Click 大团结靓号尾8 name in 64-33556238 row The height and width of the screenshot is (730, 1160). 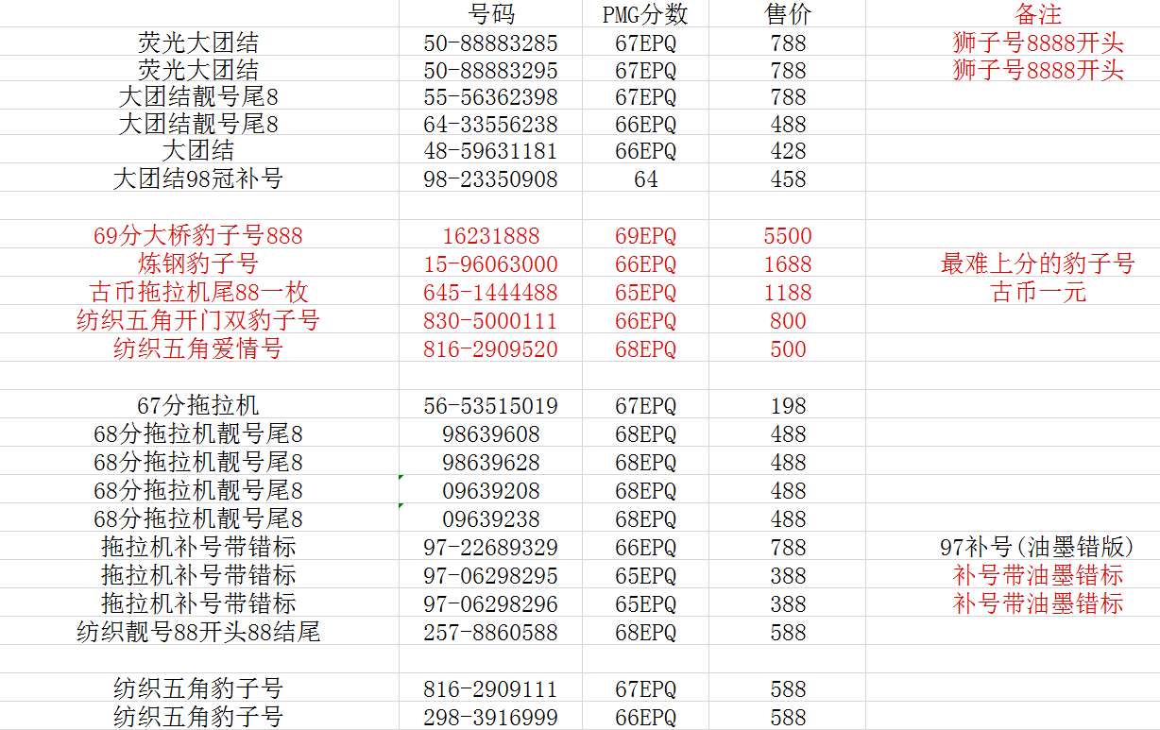(x=198, y=124)
